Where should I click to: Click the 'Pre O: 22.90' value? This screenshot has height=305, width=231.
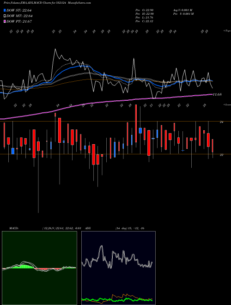pos(145,10)
